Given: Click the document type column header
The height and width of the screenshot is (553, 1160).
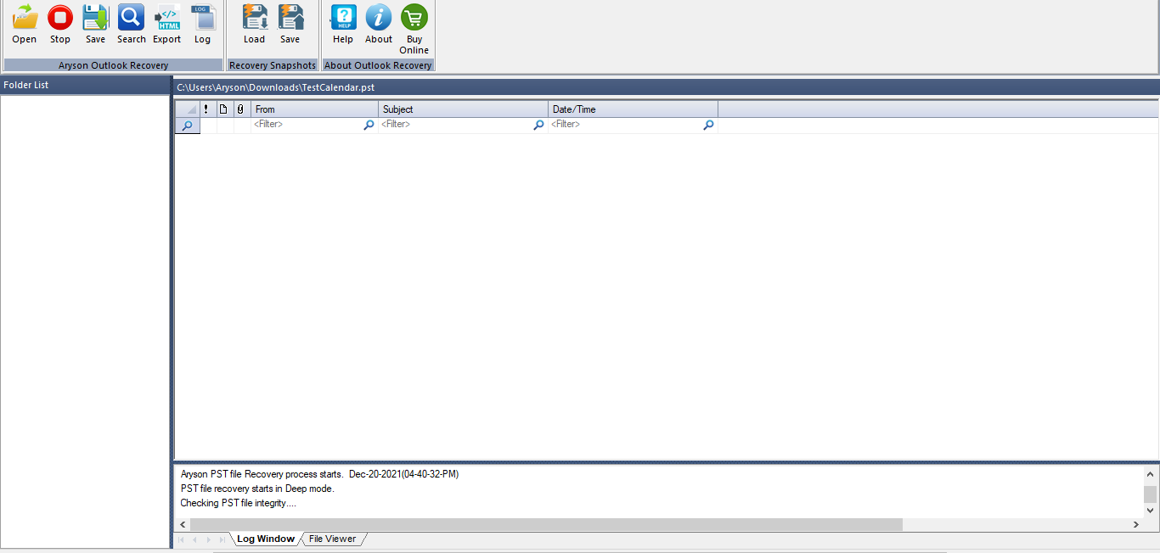Looking at the screenshot, I should [224, 109].
